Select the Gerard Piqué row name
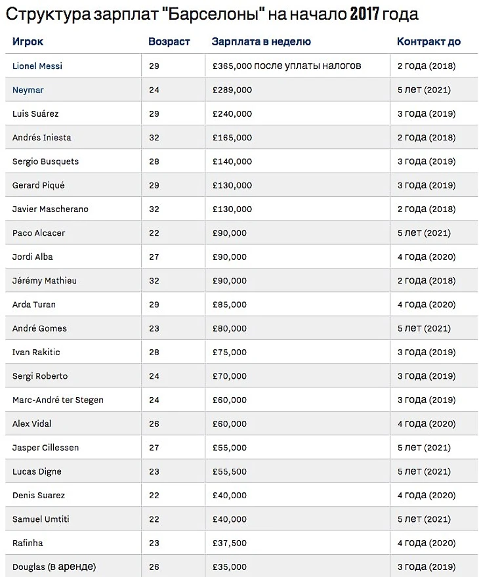 [x=39, y=185]
